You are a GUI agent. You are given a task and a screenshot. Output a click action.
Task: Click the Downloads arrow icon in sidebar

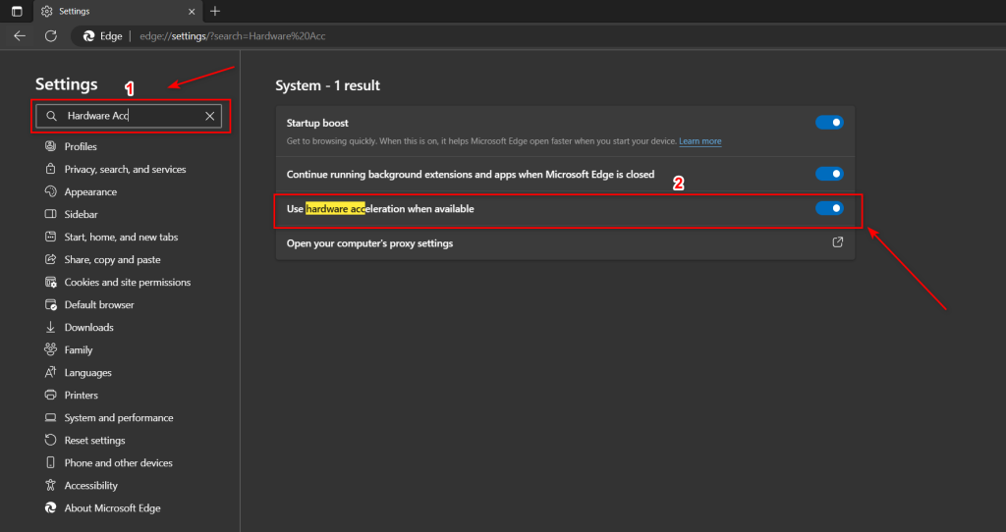(x=50, y=327)
